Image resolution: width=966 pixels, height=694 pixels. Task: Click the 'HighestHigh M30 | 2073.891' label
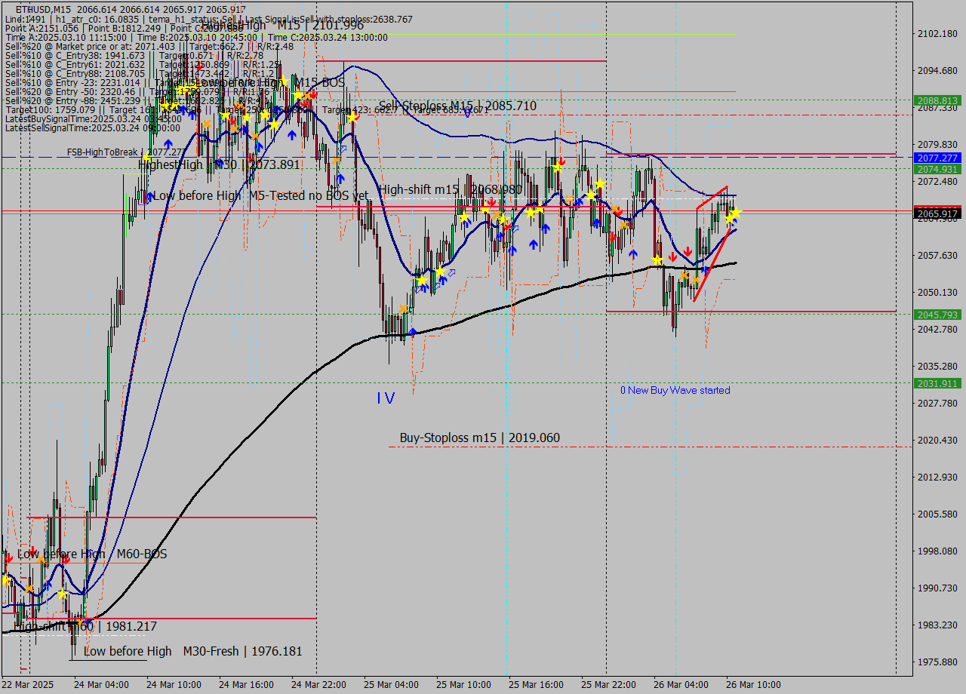point(219,164)
